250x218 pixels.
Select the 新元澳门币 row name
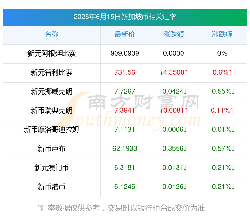52,168
